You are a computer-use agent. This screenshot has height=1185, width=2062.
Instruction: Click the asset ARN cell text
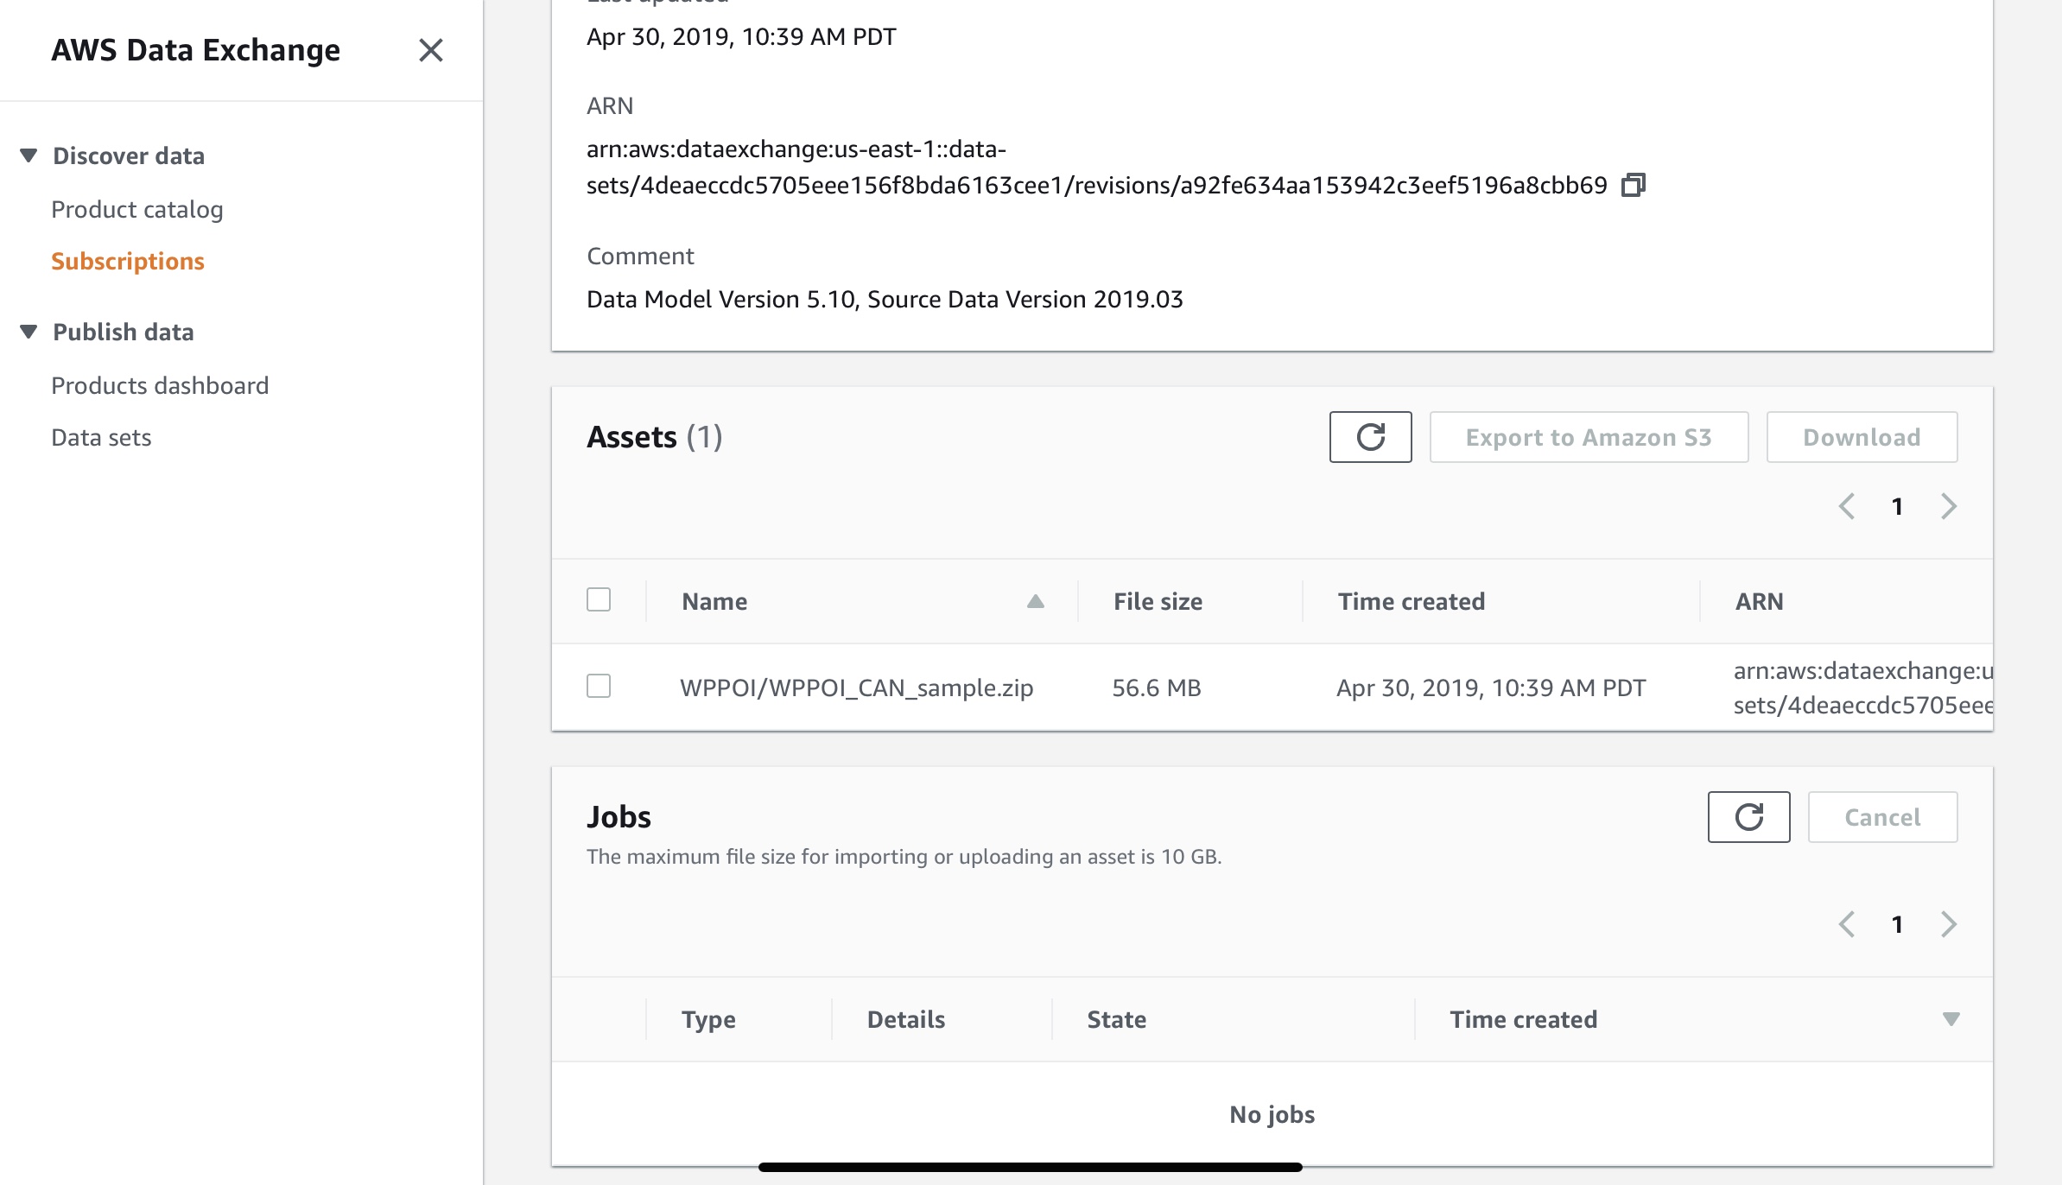pyautogui.click(x=1863, y=688)
